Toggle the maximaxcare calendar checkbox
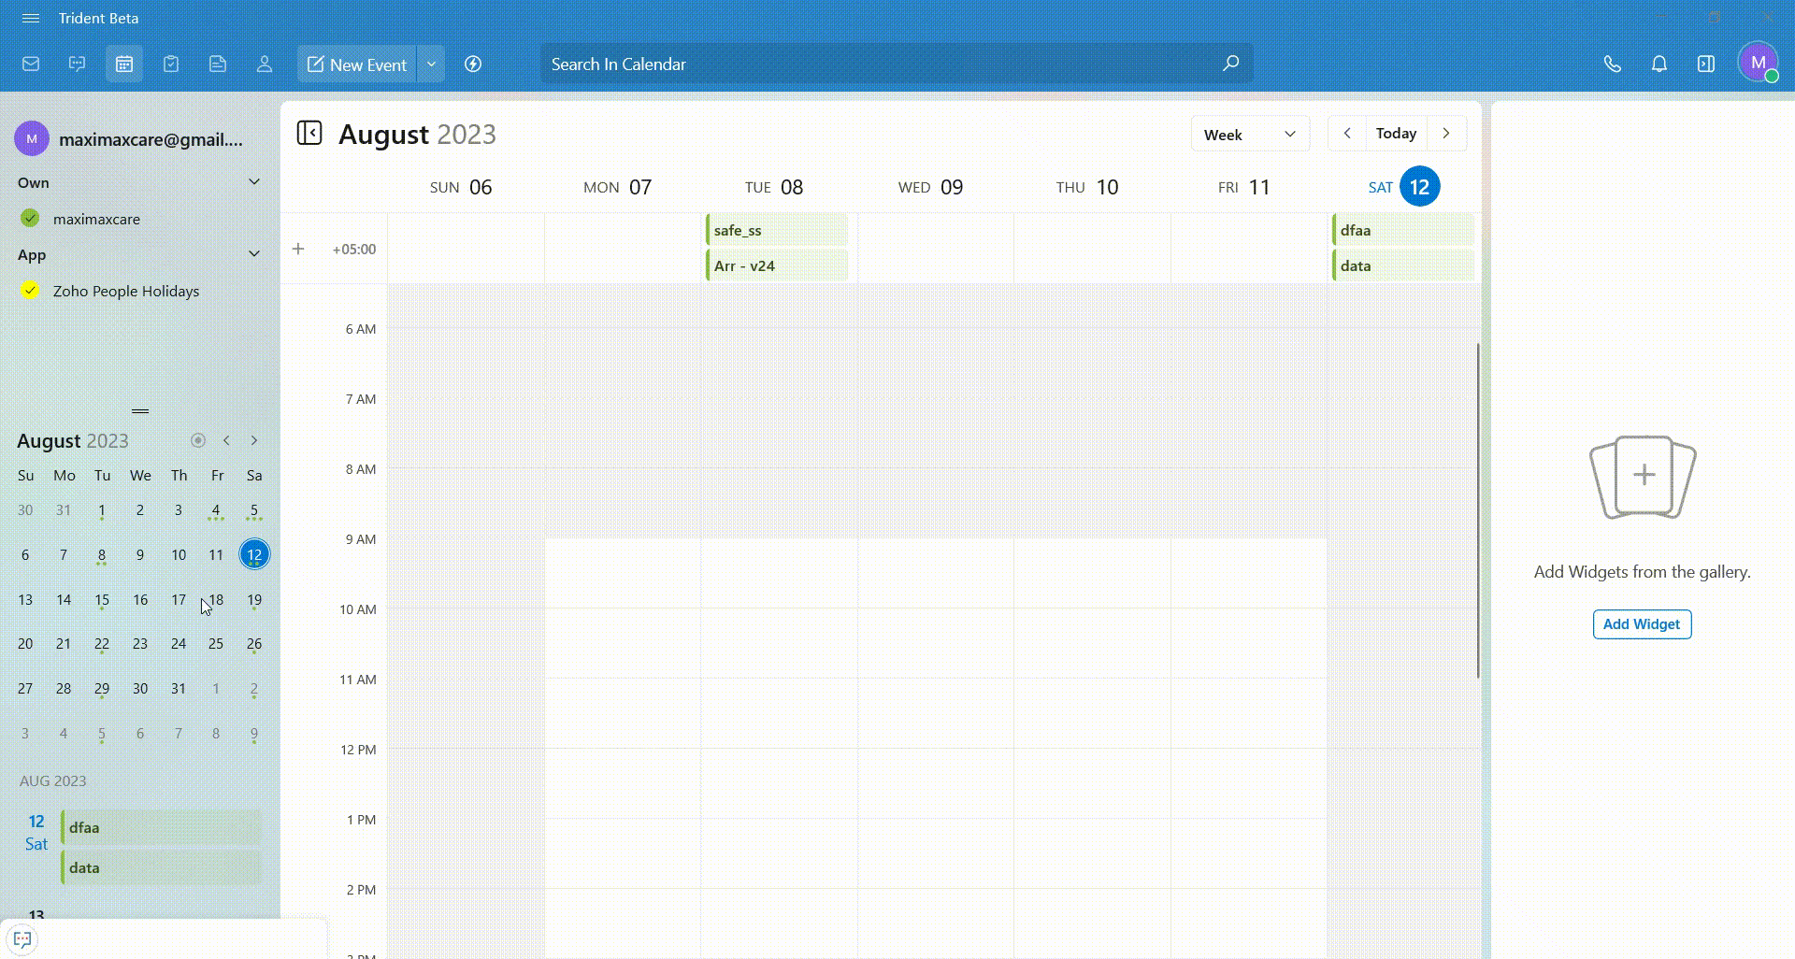This screenshot has width=1795, height=959. pos(30,219)
